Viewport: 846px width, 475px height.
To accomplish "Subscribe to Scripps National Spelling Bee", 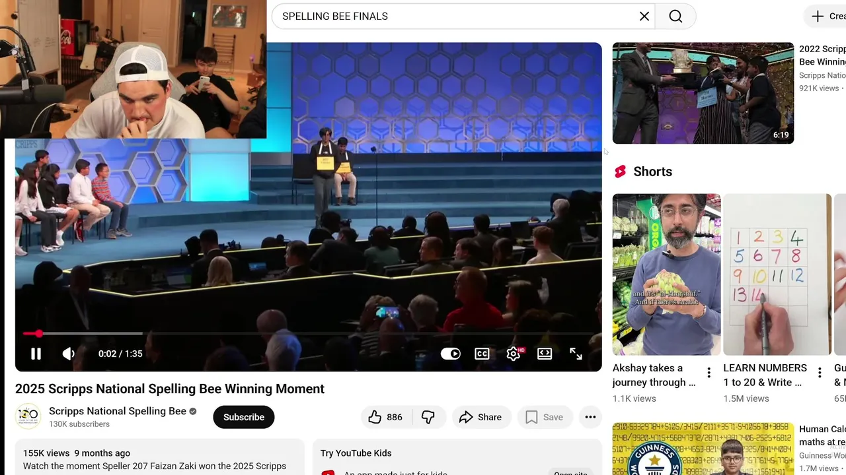I will (243, 417).
